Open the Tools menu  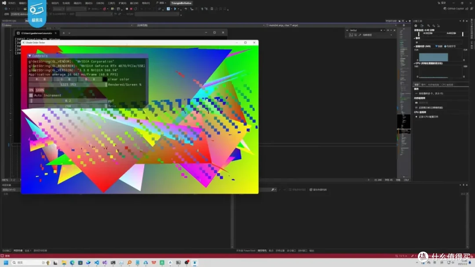[111, 3]
